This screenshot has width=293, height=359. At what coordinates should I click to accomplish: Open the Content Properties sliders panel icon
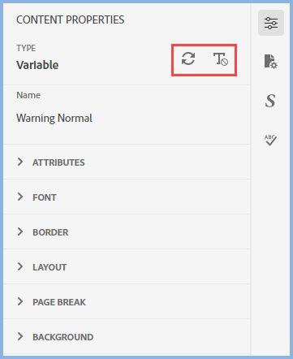[x=271, y=23]
